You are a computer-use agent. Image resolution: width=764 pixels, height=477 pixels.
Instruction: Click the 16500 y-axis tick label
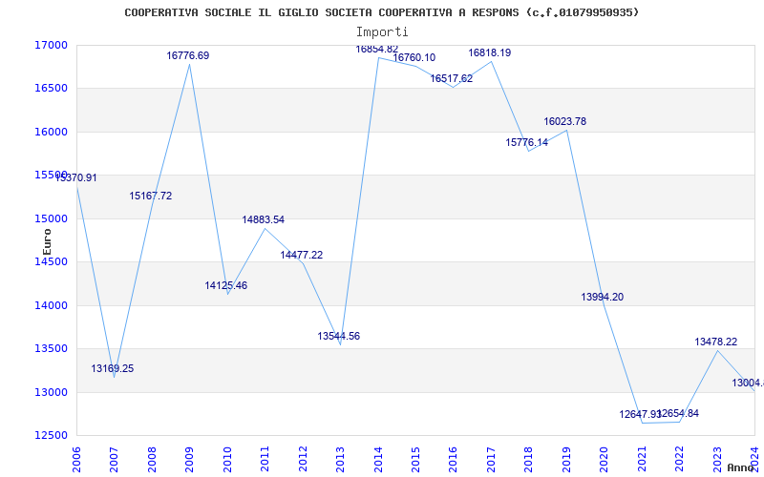(x=51, y=88)
